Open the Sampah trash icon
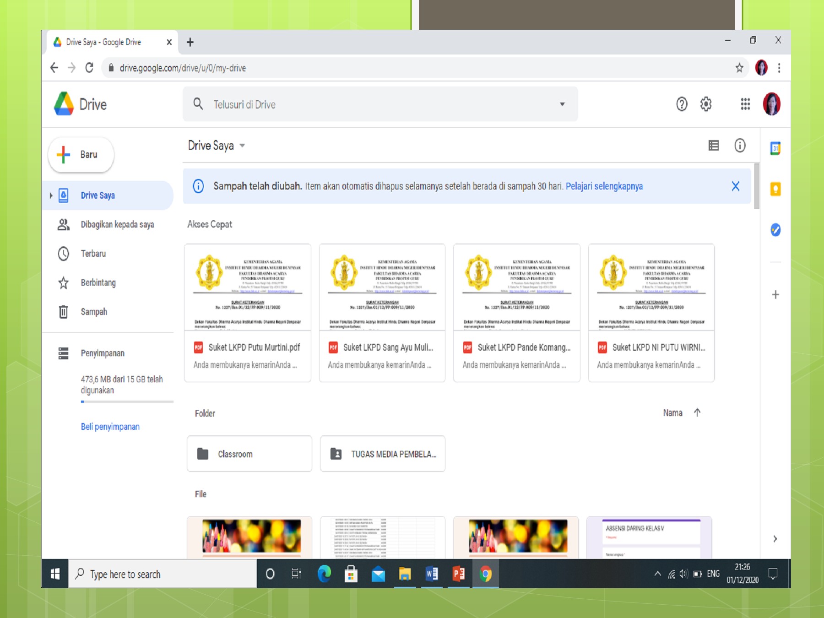 (63, 312)
